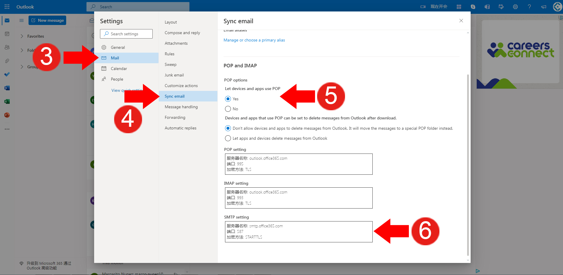Open General settings category
Image resolution: width=563 pixels, height=275 pixels.
[126, 47]
